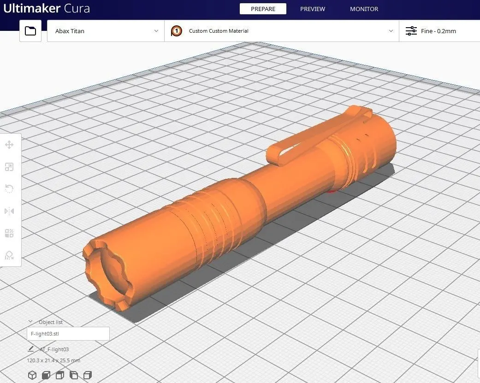The width and height of the screenshot is (480, 383).
Task: Click model dimensions 120.3 x 21.4 x 25.5 mm
Action: 53,360
